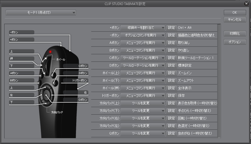This screenshot has height=144, width=251.
Task: Open the オプション button
Action: click(235, 42)
